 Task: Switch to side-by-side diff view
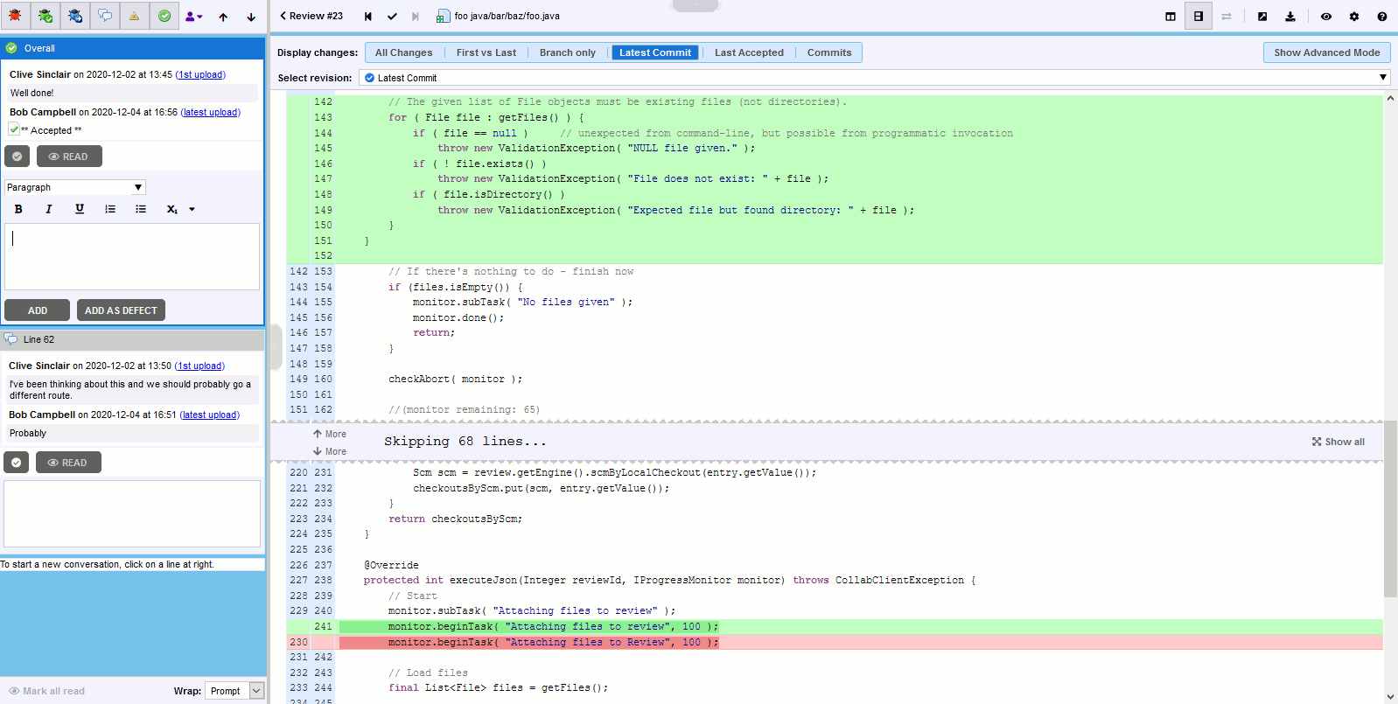[x=1170, y=16]
